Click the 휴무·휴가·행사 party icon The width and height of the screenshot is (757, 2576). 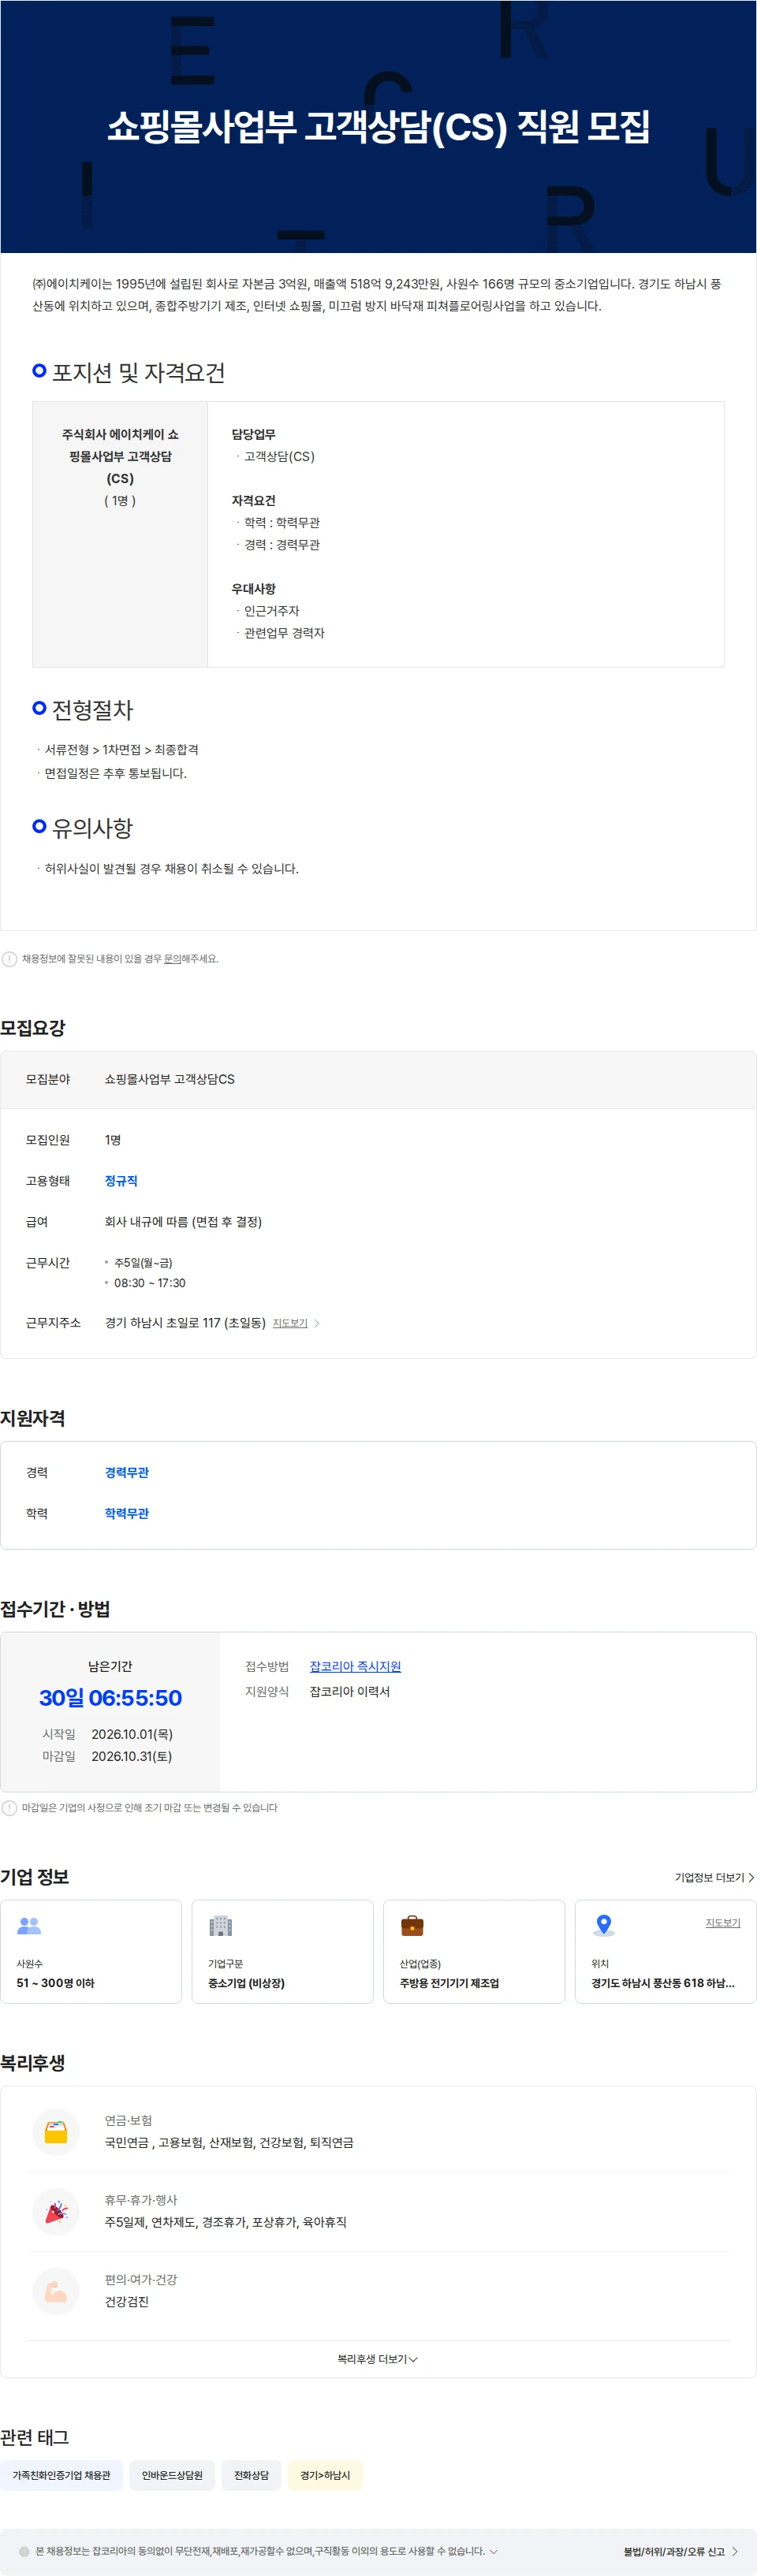tap(56, 2211)
